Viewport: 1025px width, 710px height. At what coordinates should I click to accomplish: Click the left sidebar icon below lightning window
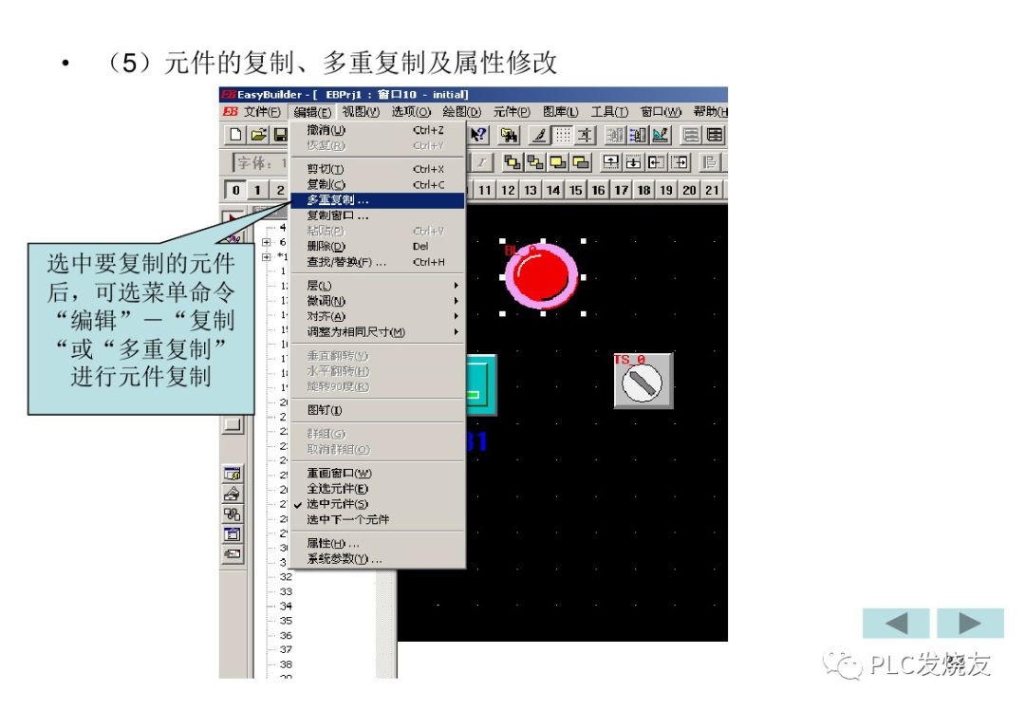(233, 494)
